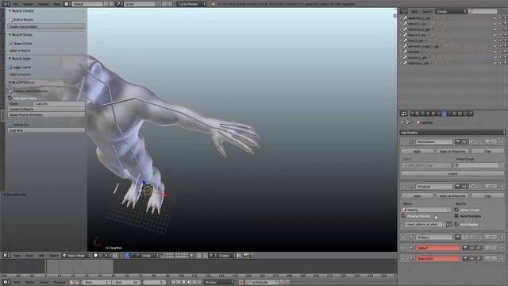Collapse the Muscle Options panel
The height and width of the screenshot is (286, 508).
pos(10,83)
